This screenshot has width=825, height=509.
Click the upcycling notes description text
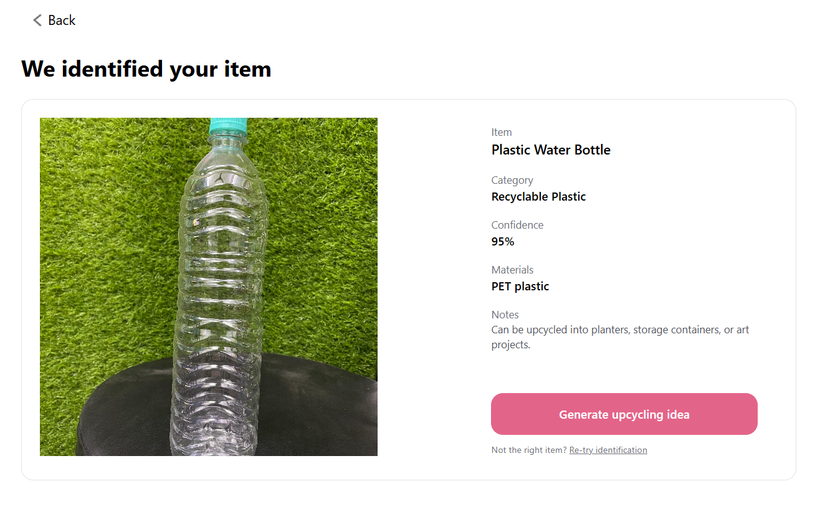tap(620, 337)
